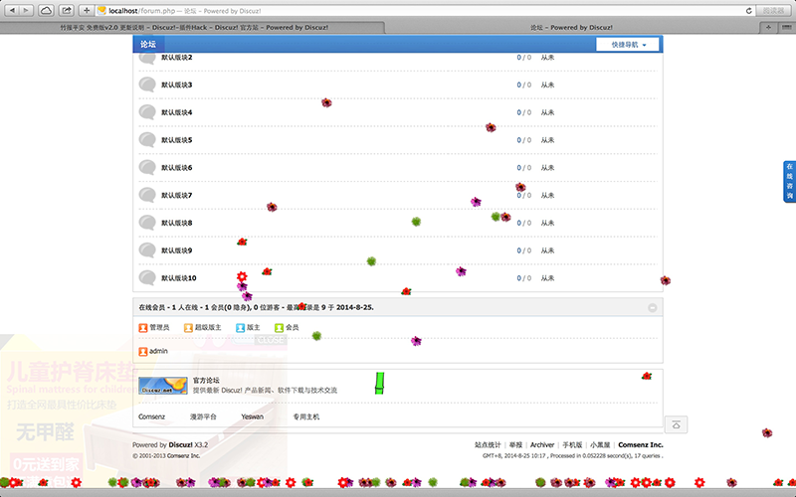The height and width of the screenshot is (497, 796).
Task: Click the scroll-to-top icon button
Action: [x=675, y=424]
